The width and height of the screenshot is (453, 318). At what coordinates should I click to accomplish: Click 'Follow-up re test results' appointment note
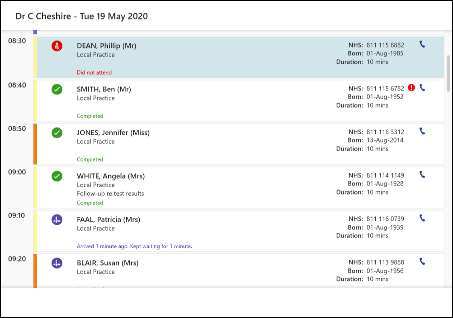coord(110,194)
